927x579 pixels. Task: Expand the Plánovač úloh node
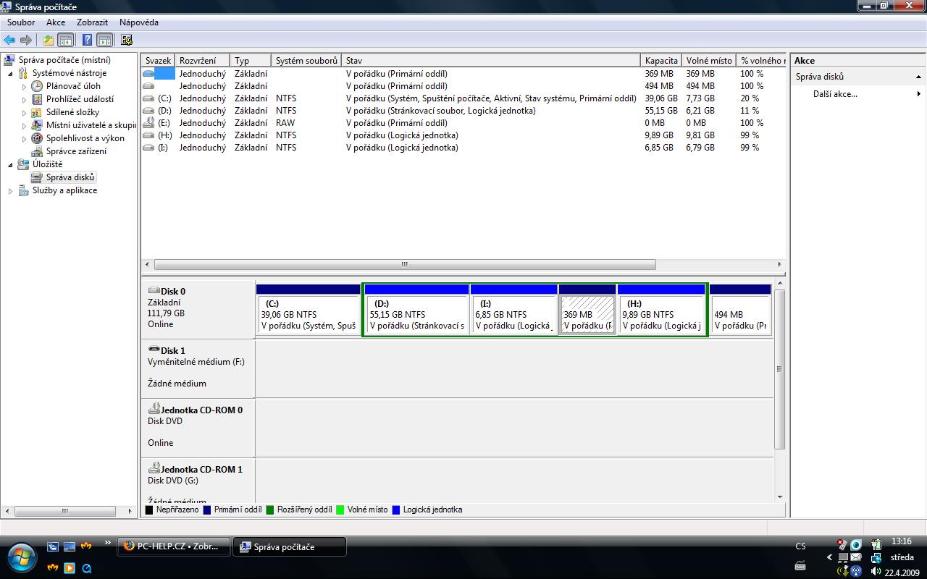coord(24,87)
